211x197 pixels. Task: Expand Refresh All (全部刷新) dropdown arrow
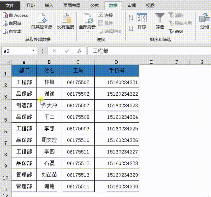pyautogui.click(x=87, y=32)
